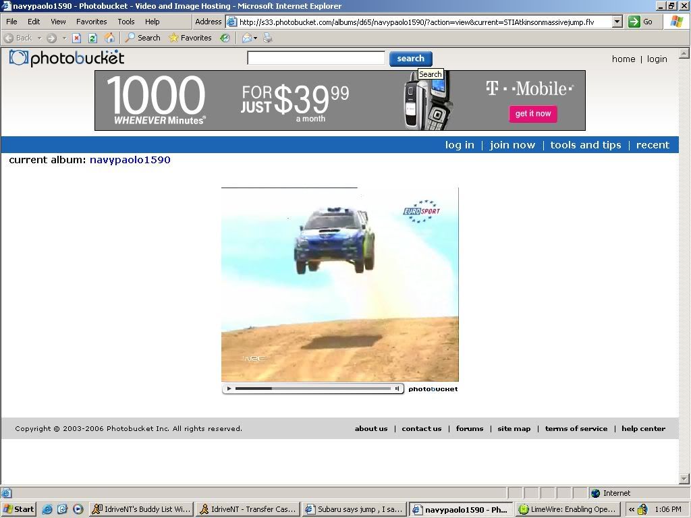This screenshot has width=691, height=518.
Task: Open the 'site map' footer link
Action: click(x=514, y=428)
